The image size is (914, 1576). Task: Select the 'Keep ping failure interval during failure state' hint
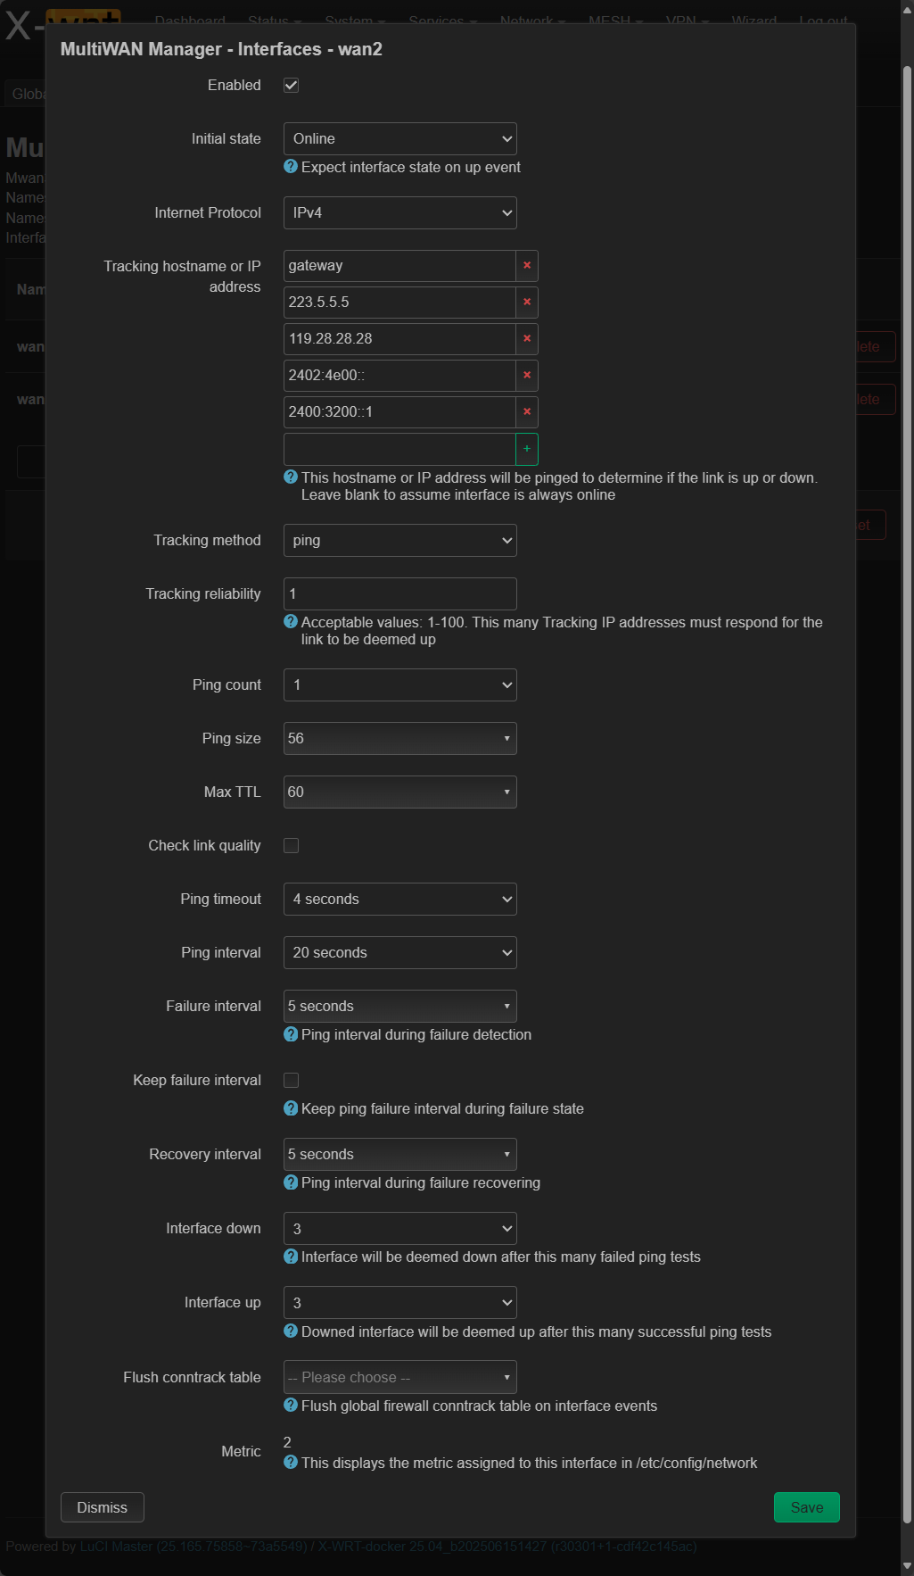click(442, 1109)
